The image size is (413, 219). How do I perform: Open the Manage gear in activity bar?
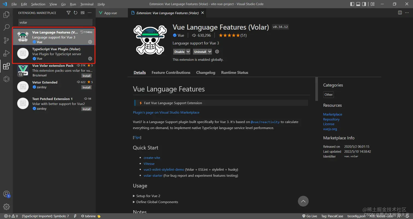tap(6, 207)
